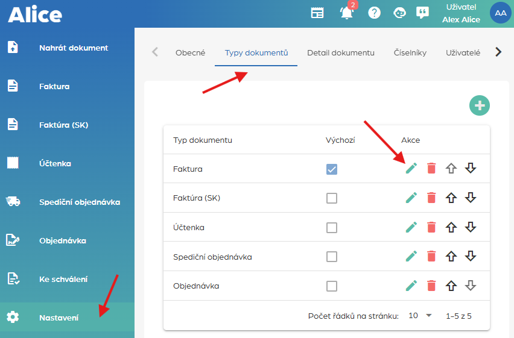Open the feedback speech bubble icon
Screen dimensions: 514x338
point(423,13)
